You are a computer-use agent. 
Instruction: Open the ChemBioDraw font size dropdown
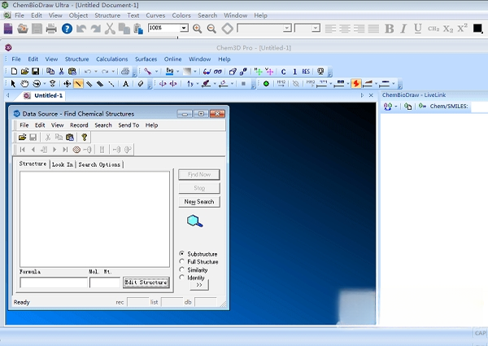tap(316, 28)
